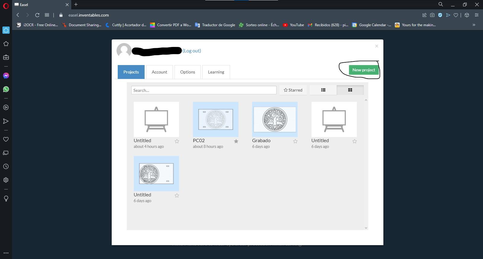
Task: Go back with the browser back arrow
Action: click(18, 15)
